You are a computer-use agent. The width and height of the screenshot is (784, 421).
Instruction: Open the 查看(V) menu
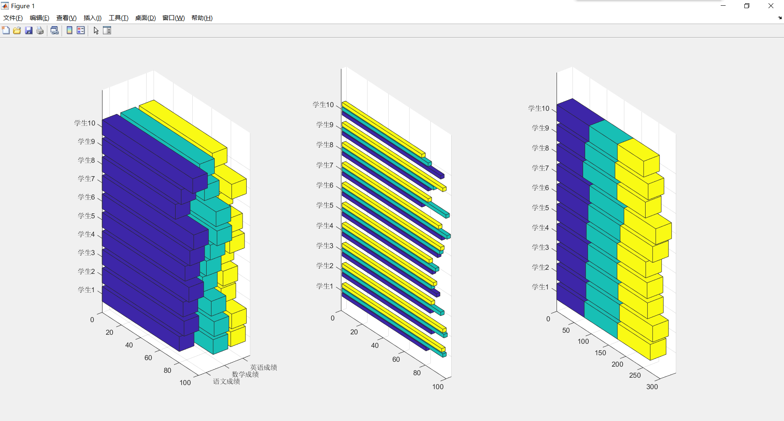tap(67, 18)
